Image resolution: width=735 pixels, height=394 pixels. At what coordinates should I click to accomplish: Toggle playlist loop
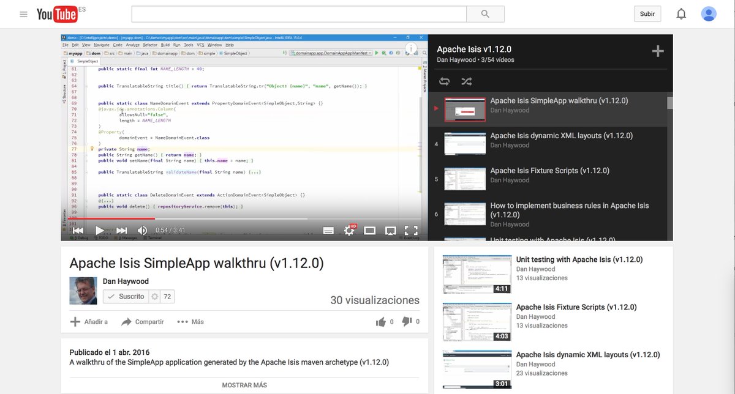pyautogui.click(x=445, y=81)
